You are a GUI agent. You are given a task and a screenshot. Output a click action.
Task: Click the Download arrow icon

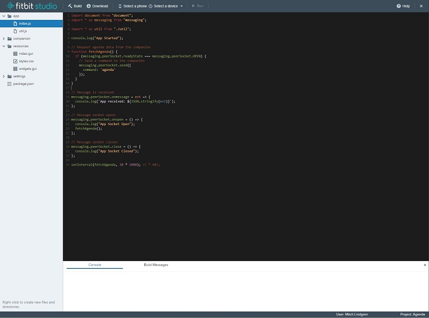click(x=88, y=6)
